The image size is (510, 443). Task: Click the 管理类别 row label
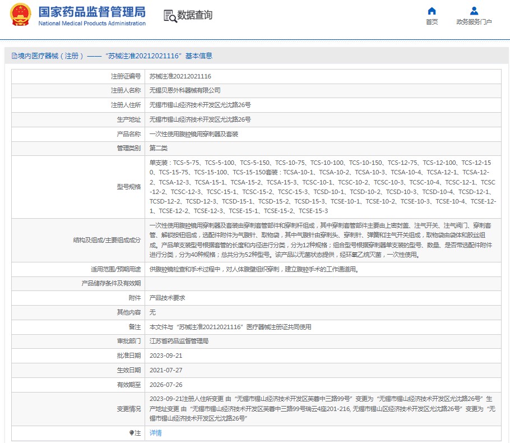click(x=129, y=148)
